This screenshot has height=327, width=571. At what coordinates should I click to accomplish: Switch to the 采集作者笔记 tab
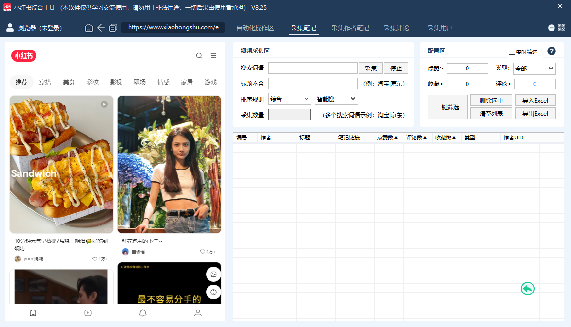(350, 28)
